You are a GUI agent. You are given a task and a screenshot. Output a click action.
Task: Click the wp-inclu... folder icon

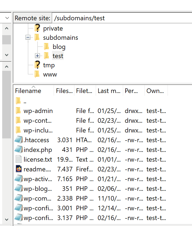coord(18,130)
